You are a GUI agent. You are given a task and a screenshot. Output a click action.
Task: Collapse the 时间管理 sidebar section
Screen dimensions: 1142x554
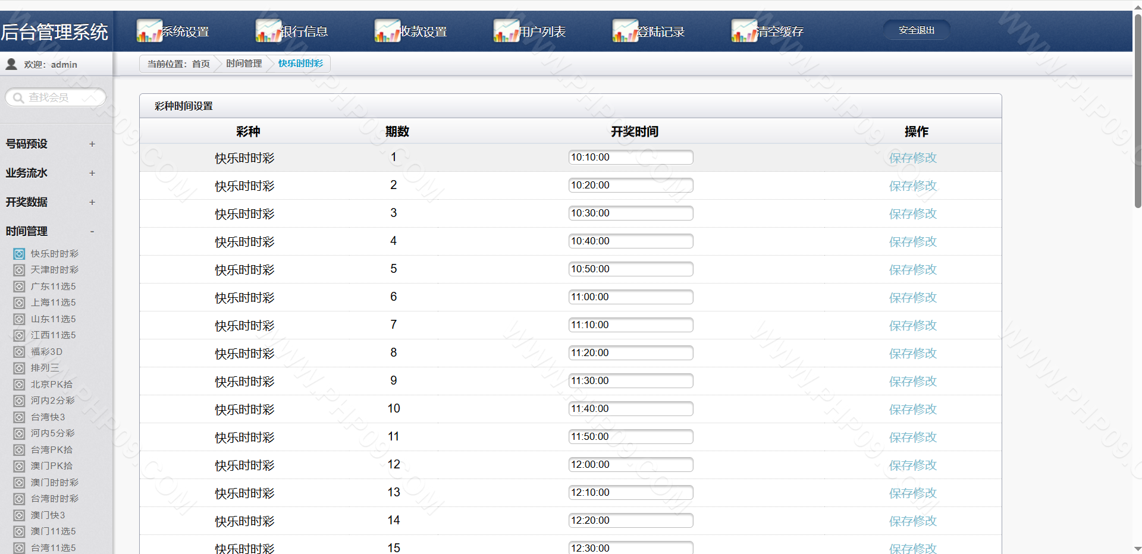tap(92, 231)
